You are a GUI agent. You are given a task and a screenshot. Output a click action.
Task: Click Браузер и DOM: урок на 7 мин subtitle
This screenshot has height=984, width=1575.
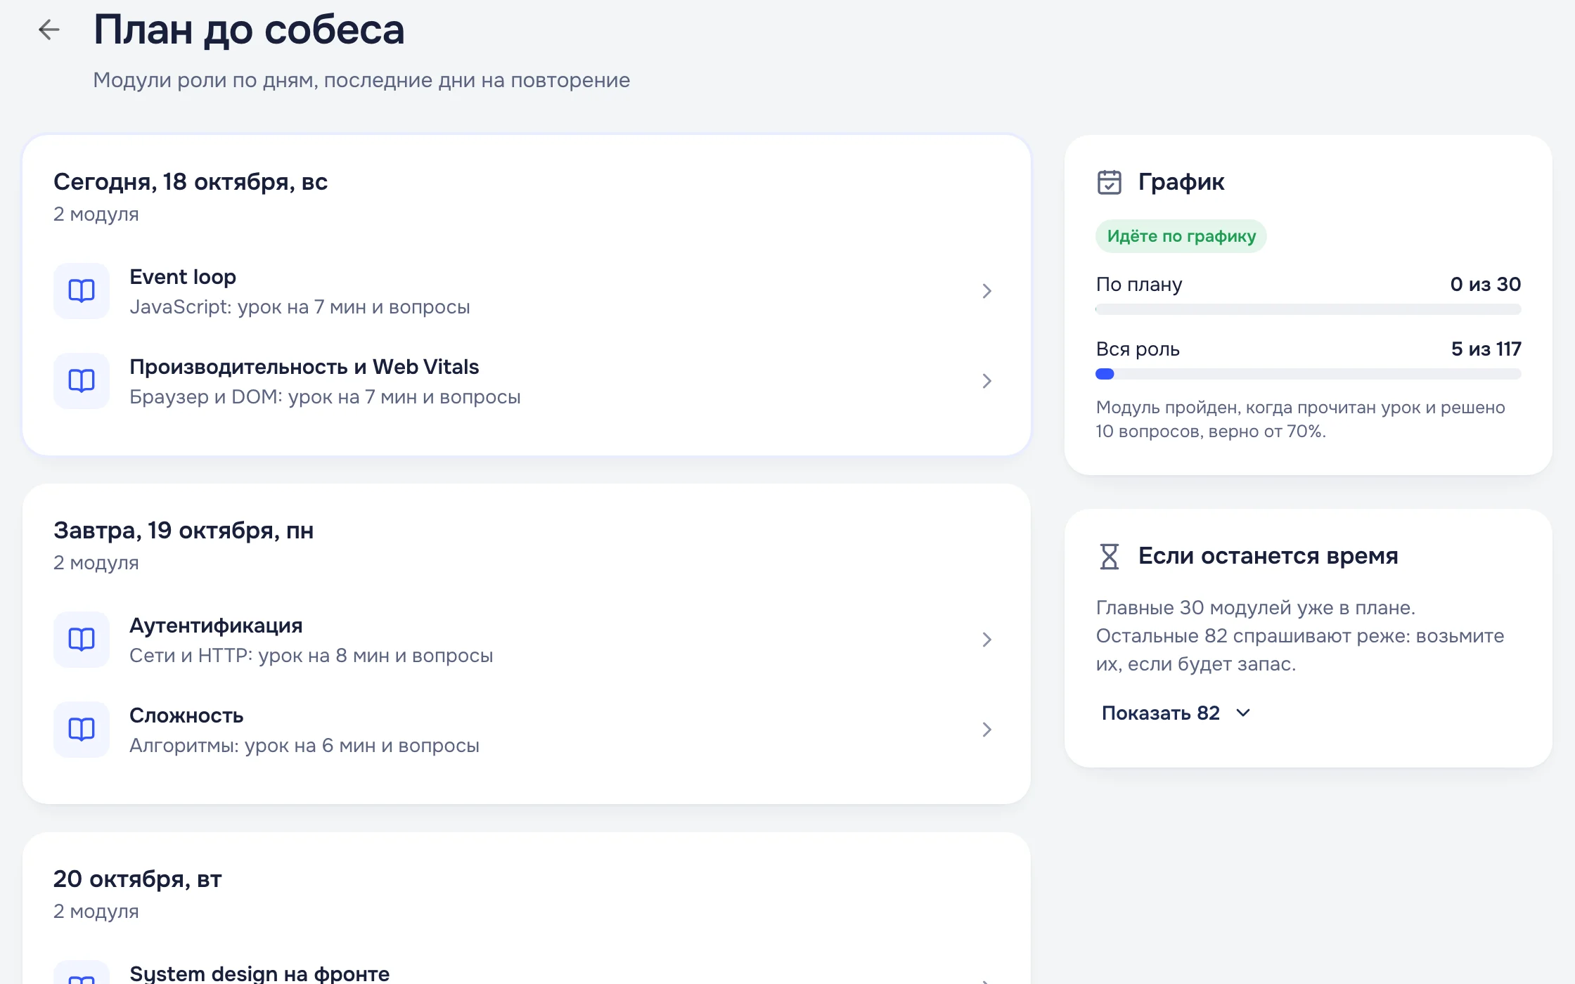(x=325, y=397)
